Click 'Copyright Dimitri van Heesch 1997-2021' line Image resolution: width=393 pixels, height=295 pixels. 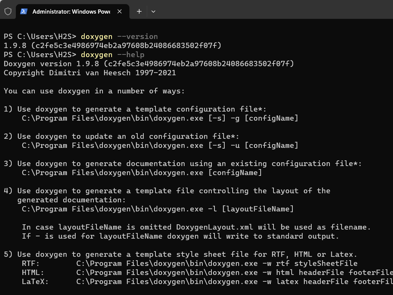90,73
